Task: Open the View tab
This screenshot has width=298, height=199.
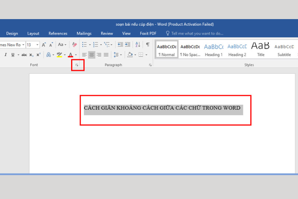Action: (x=126, y=33)
